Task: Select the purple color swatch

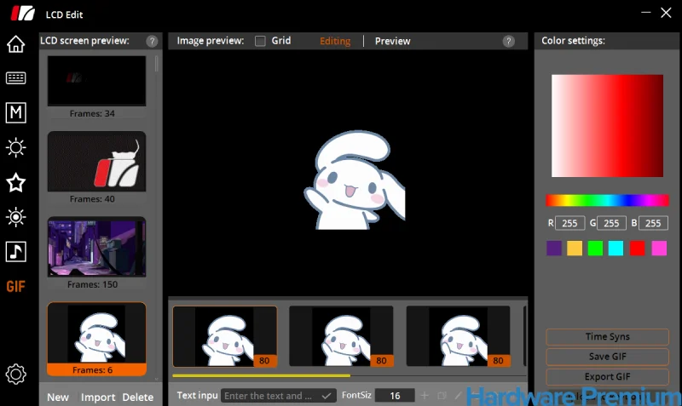Action: 554,249
